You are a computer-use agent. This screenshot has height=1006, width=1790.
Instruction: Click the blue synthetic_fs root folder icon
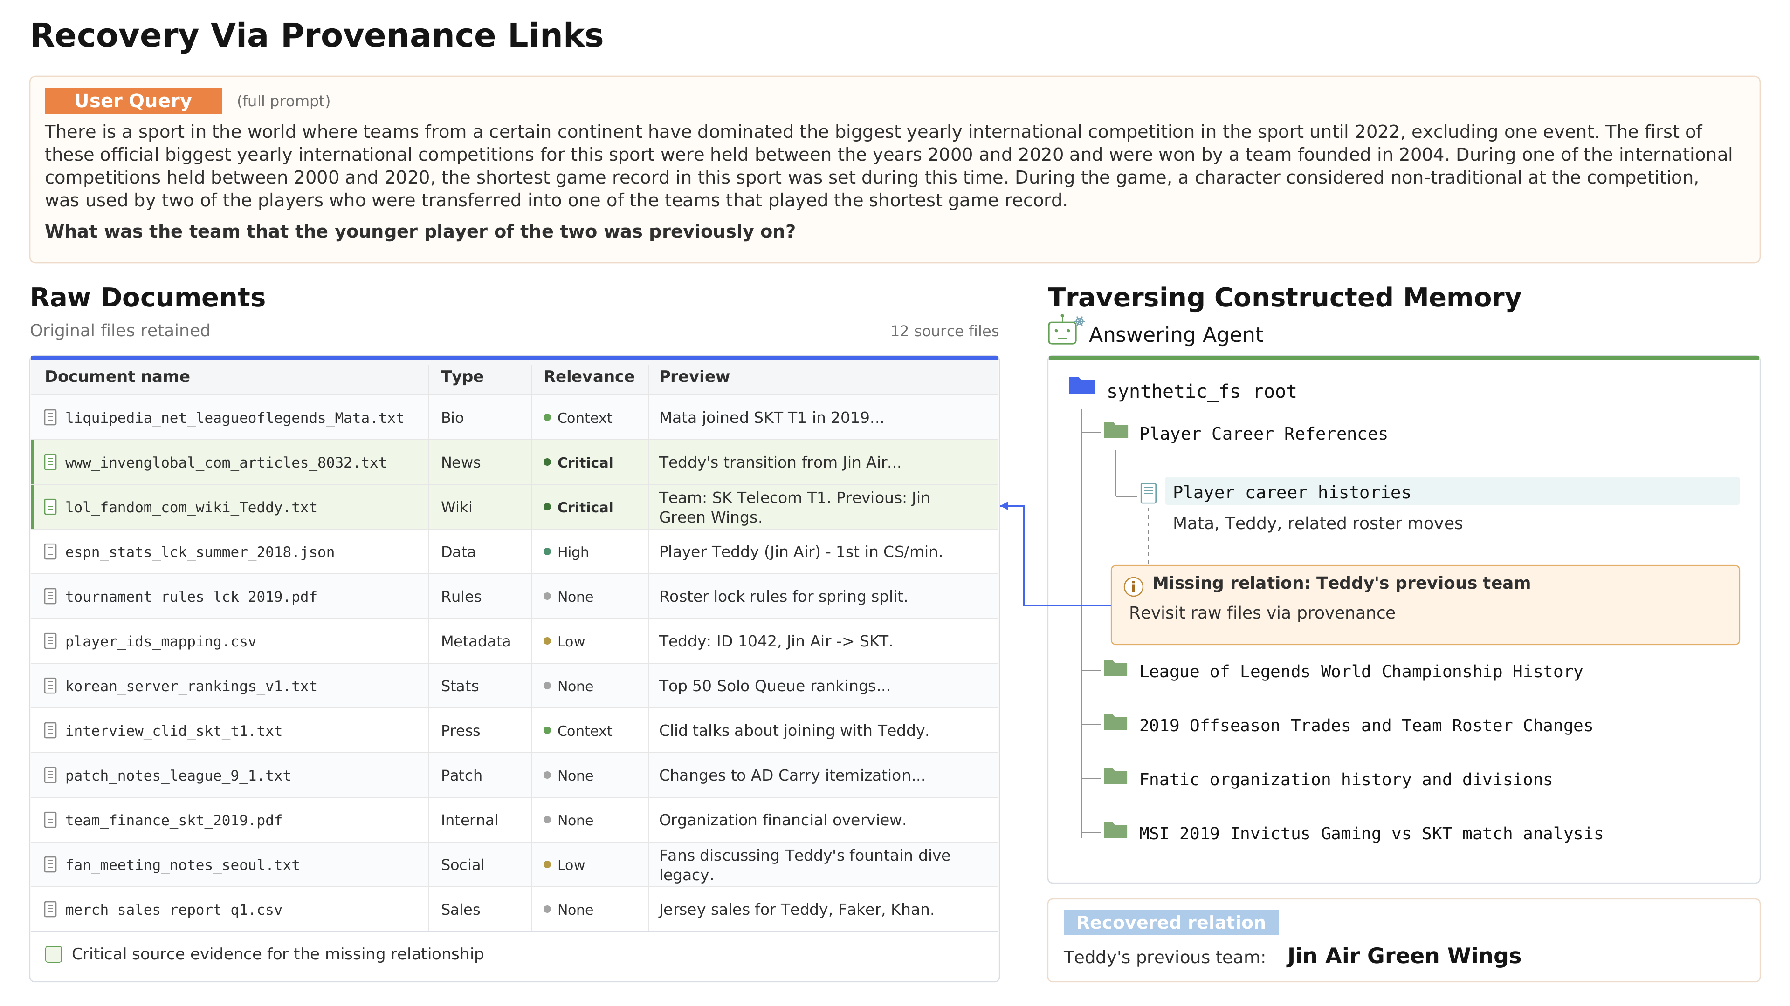coord(1081,385)
